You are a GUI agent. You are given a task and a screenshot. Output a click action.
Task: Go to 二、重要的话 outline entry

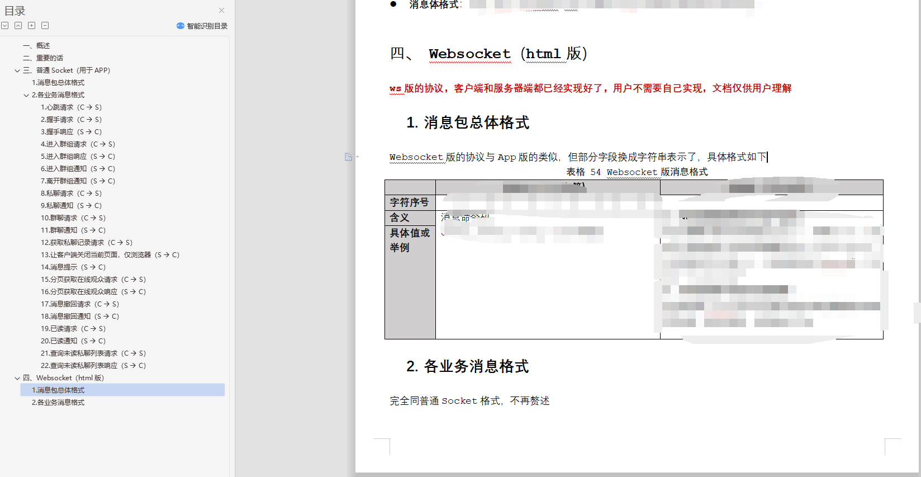click(43, 58)
